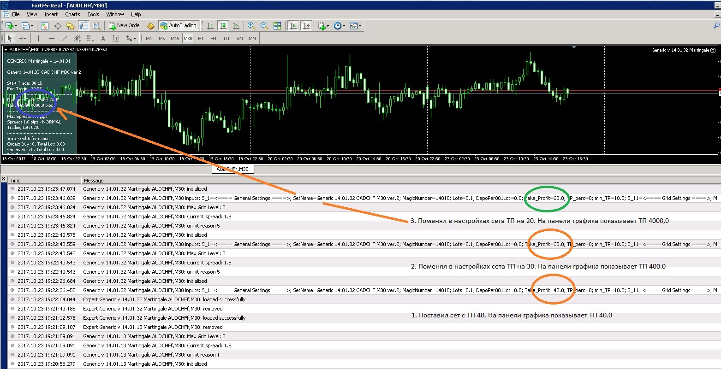Select the AUDCHFf,M30 chart tab

pos(232,169)
